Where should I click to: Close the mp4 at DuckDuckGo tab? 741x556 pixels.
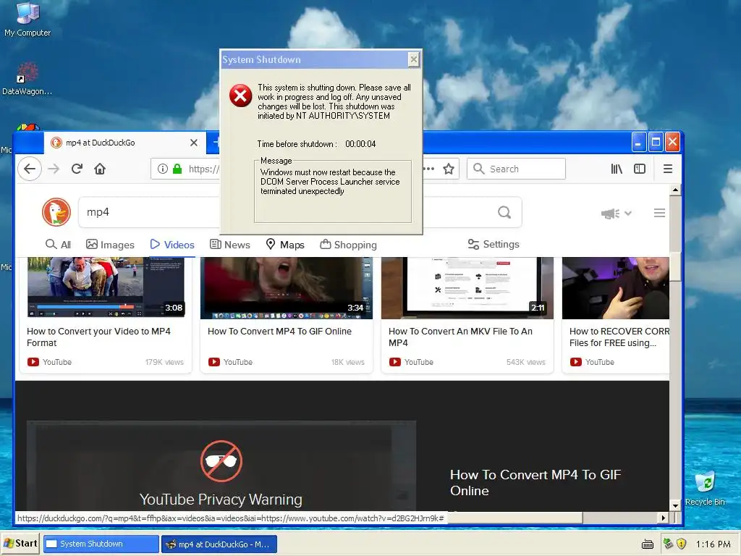(x=194, y=143)
